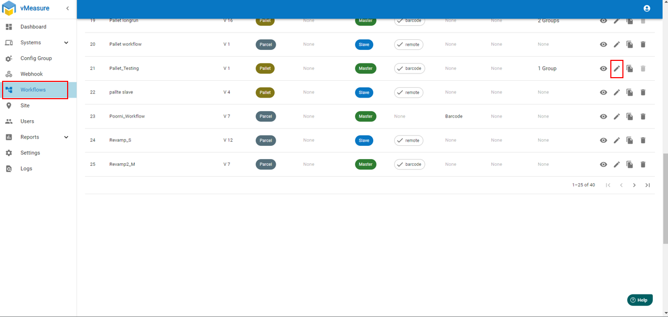Edit the Pallet_Testing workflow
Image resolution: width=668 pixels, height=317 pixels.
pos(617,69)
